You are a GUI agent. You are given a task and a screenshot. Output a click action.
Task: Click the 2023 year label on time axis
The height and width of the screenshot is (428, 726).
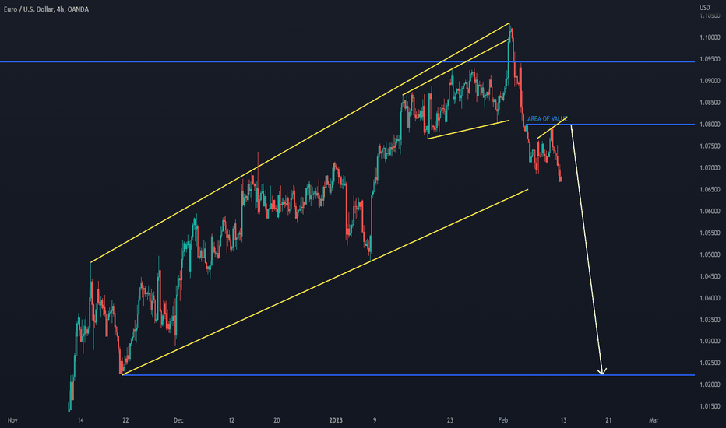(336, 420)
